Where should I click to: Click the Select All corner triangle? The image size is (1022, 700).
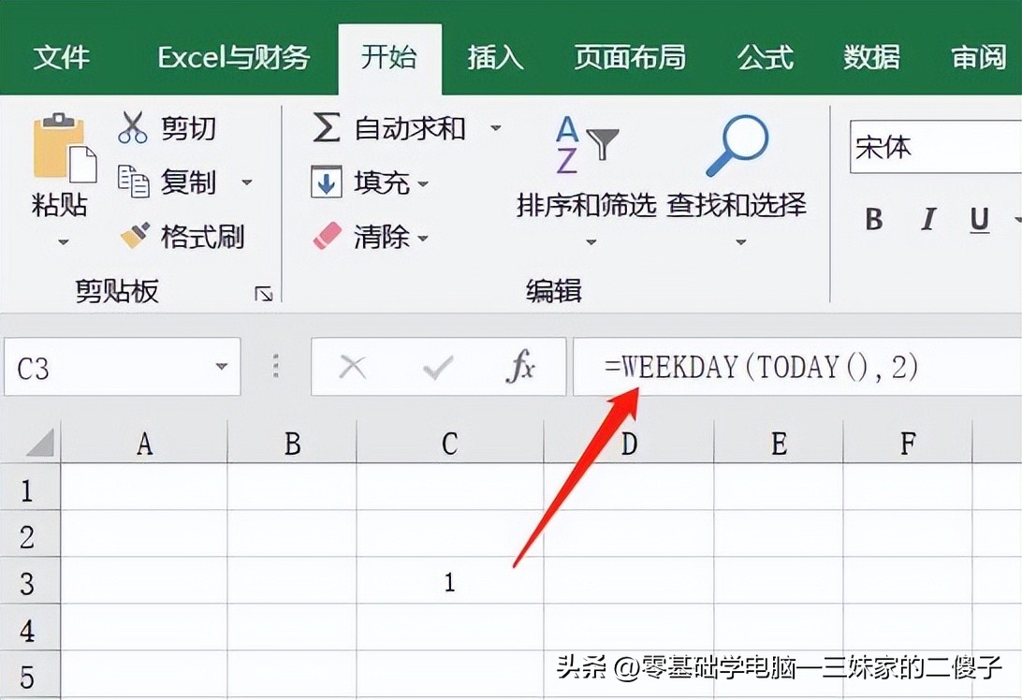[40, 443]
